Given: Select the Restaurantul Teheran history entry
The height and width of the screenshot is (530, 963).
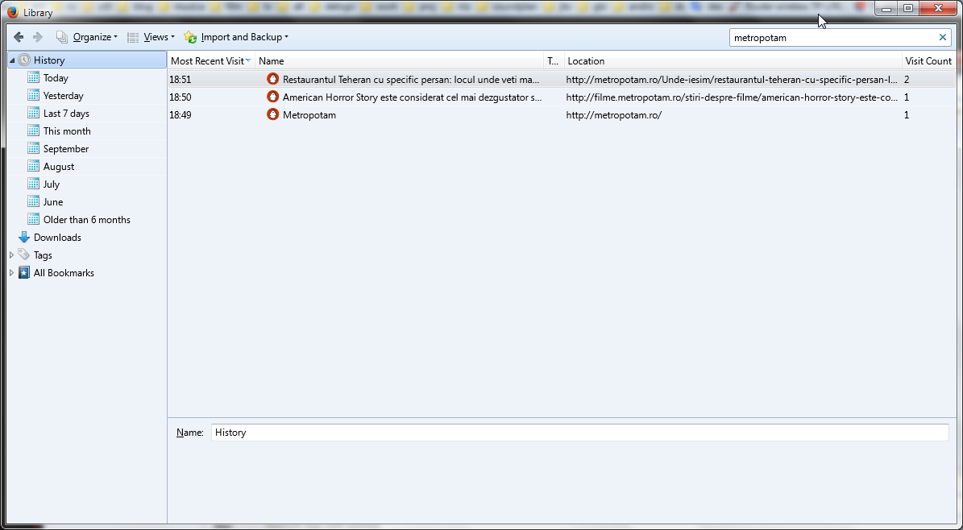Looking at the screenshot, I should 562,79.
